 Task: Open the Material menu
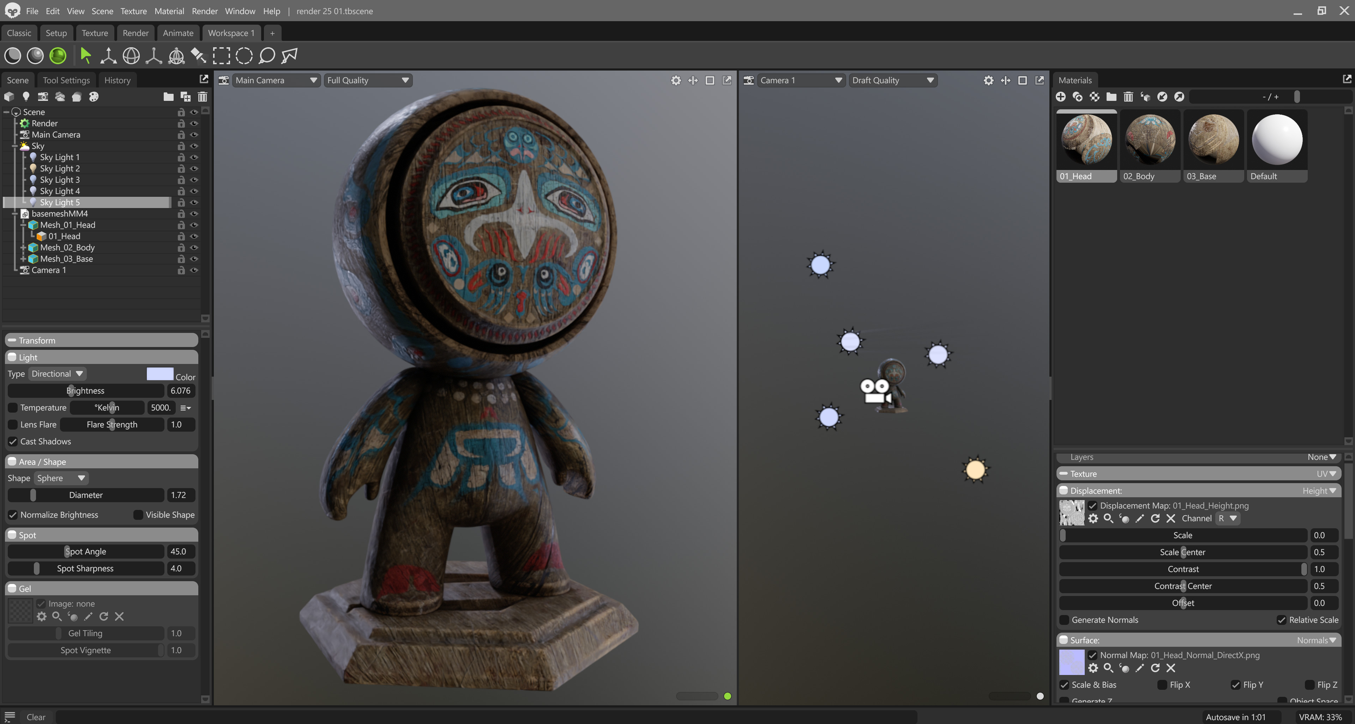[169, 11]
